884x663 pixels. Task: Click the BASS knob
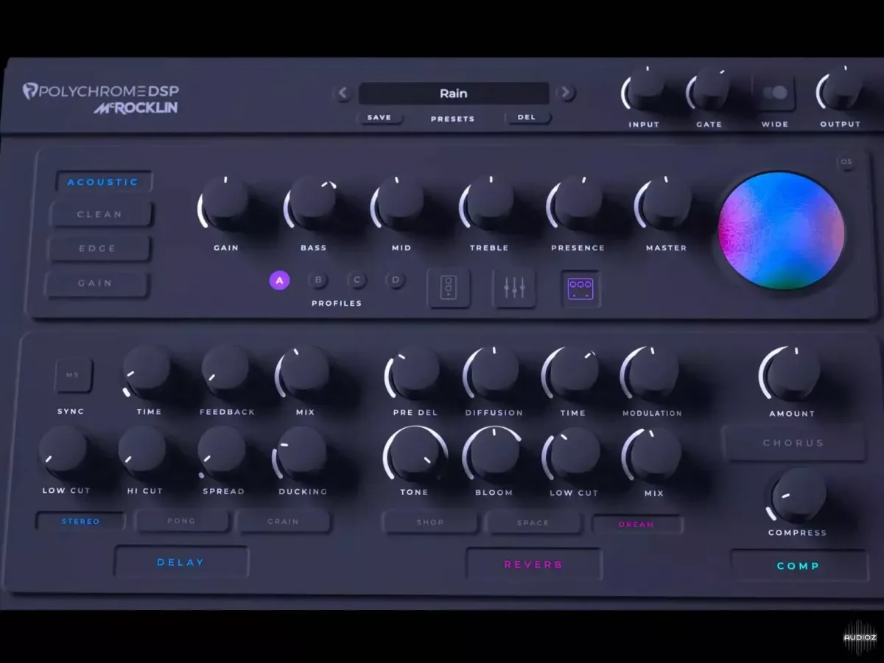[x=312, y=203]
